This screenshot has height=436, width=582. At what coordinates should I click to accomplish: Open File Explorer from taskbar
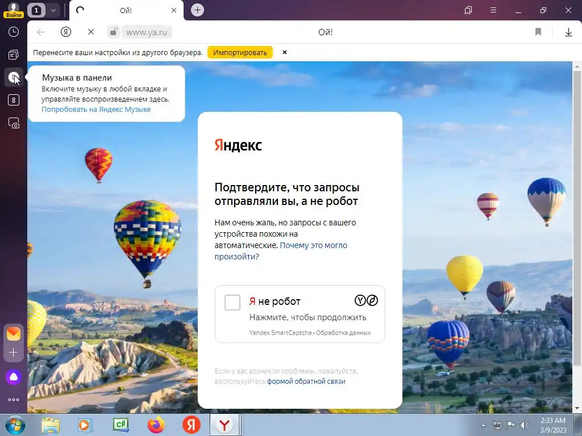[x=51, y=425]
